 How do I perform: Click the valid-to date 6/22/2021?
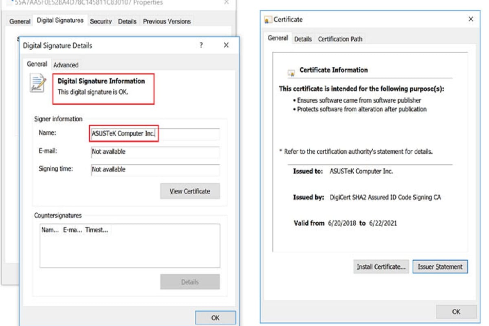[x=383, y=223]
